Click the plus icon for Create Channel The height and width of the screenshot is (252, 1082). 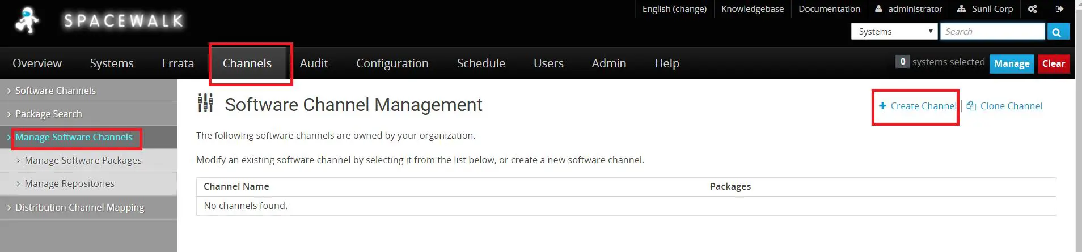click(882, 106)
